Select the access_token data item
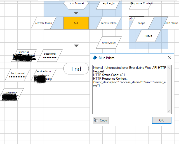The image size is (179, 144). click(x=109, y=23)
